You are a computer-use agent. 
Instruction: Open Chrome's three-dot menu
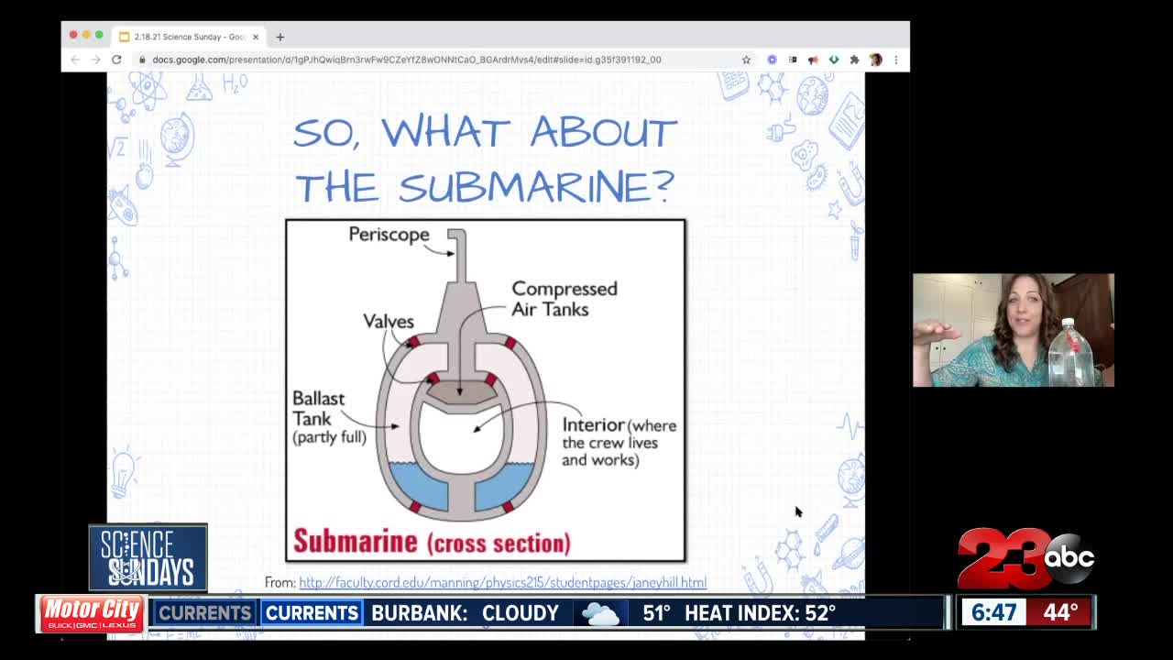click(x=895, y=60)
